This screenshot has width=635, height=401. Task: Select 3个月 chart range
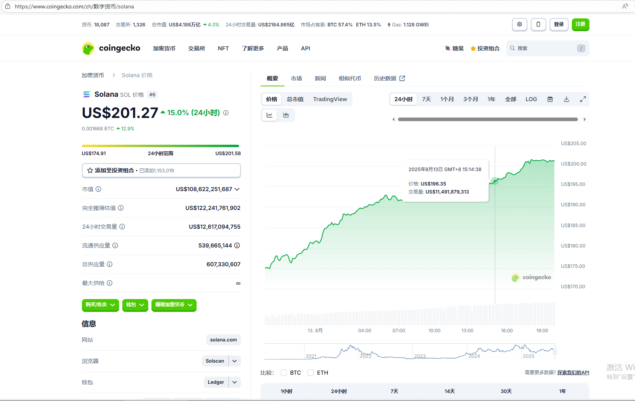471,99
